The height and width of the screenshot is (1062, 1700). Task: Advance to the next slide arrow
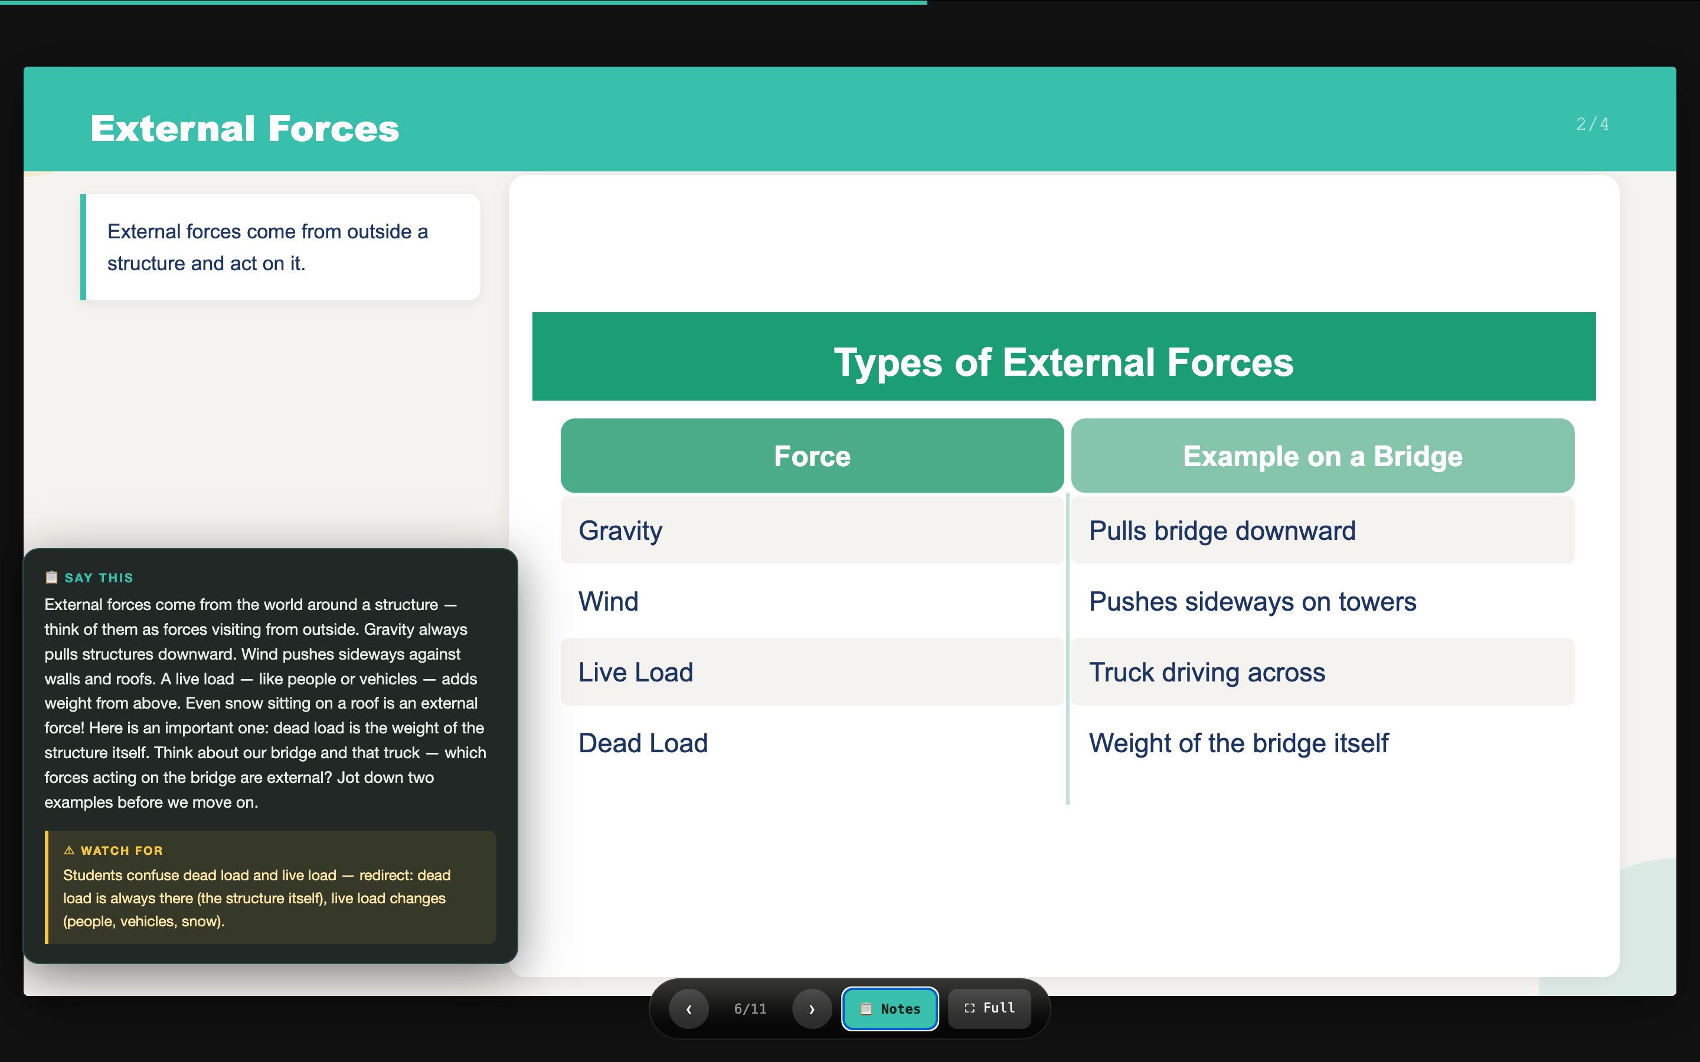tap(812, 1009)
